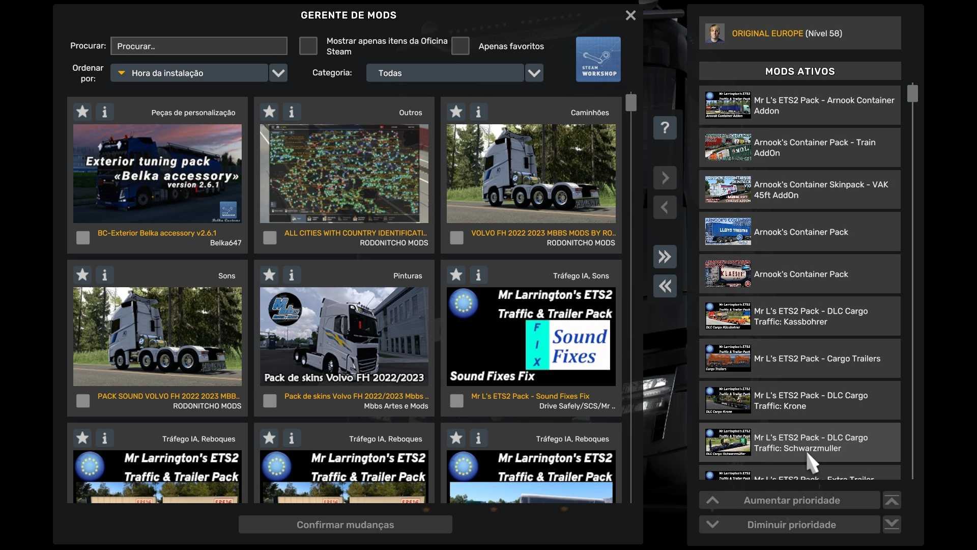
Task: Click 'Aumentar prioridade' button
Action: point(791,501)
